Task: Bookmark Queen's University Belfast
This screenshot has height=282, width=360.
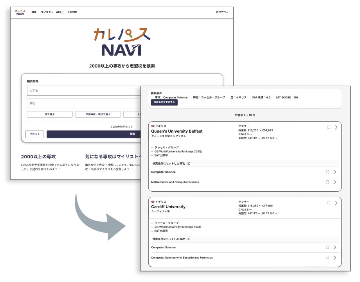Action: point(329,127)
